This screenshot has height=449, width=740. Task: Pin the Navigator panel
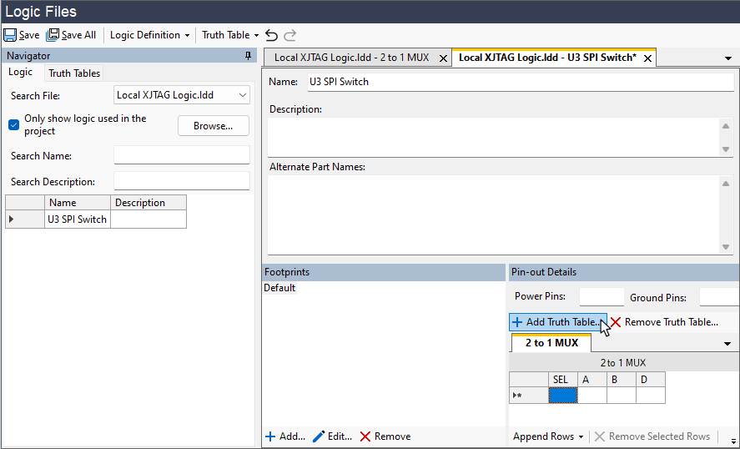tap(248, 56)
